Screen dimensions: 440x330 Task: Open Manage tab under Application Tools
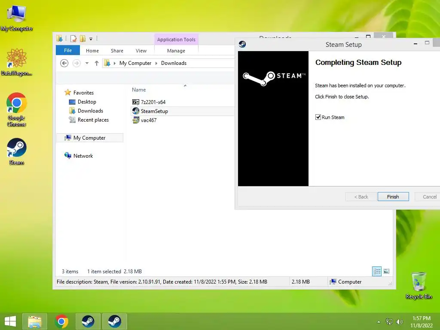176,51
